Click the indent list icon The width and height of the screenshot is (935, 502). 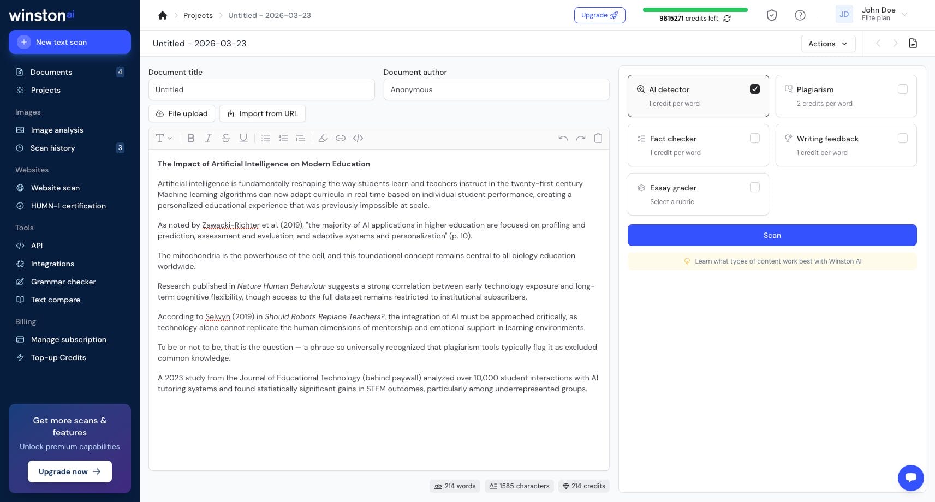point(301,138)
